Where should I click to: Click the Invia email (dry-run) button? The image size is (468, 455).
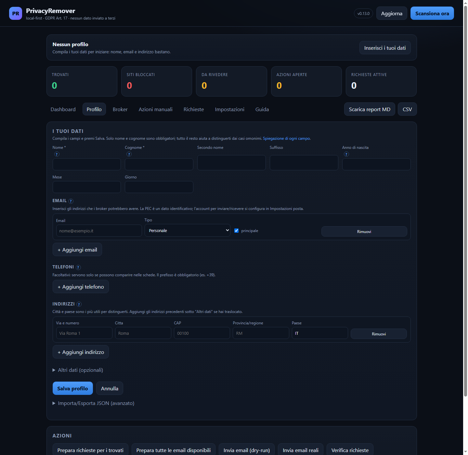coord(247,450)
